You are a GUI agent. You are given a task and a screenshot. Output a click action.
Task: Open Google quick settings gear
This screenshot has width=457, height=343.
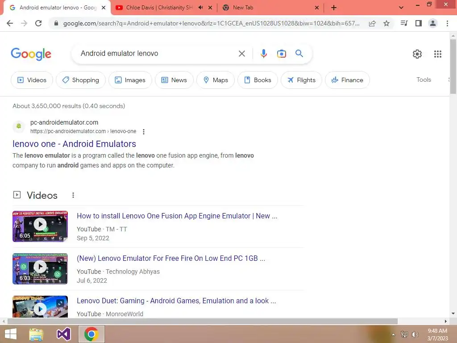[417, 54]
